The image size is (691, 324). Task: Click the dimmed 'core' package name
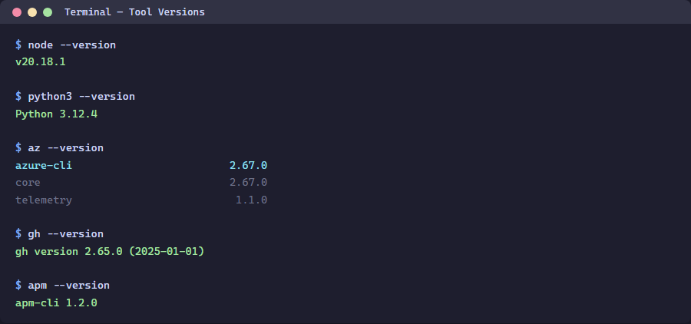28,183
